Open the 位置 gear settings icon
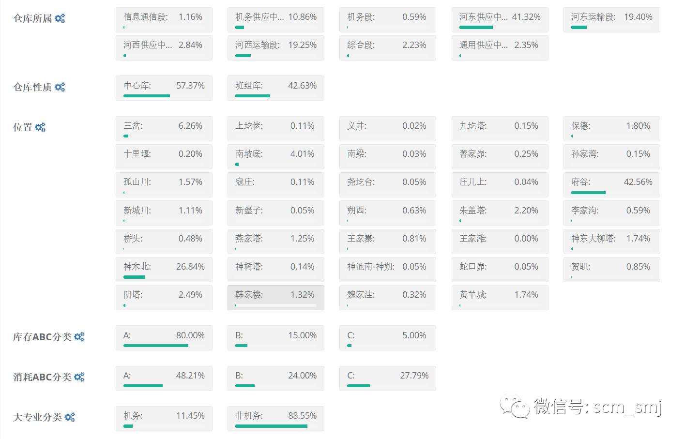 point(40,127)
